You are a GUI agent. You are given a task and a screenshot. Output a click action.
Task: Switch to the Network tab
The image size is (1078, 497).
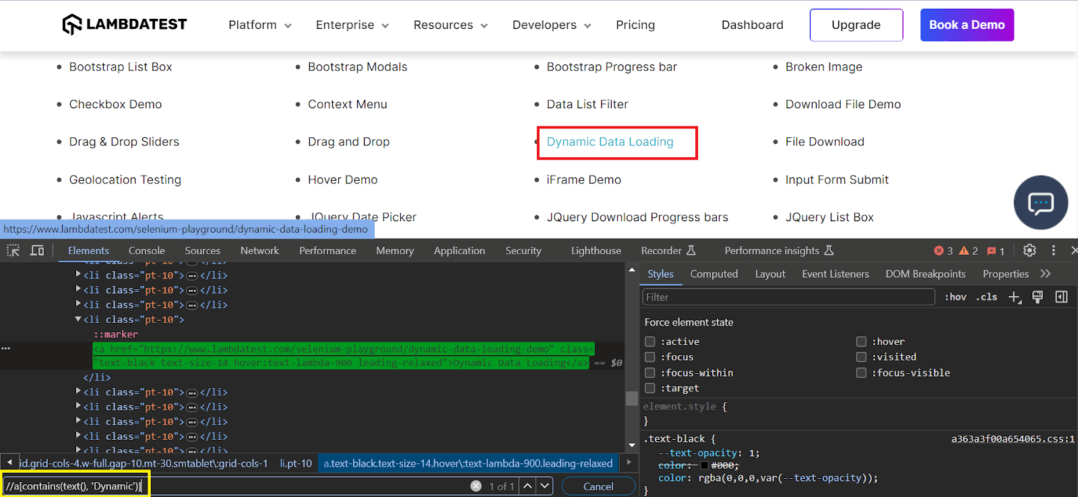click(x=259, y=251)
